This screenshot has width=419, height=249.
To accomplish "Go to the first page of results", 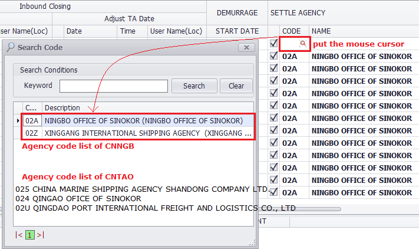I will [x=19, y=235].
